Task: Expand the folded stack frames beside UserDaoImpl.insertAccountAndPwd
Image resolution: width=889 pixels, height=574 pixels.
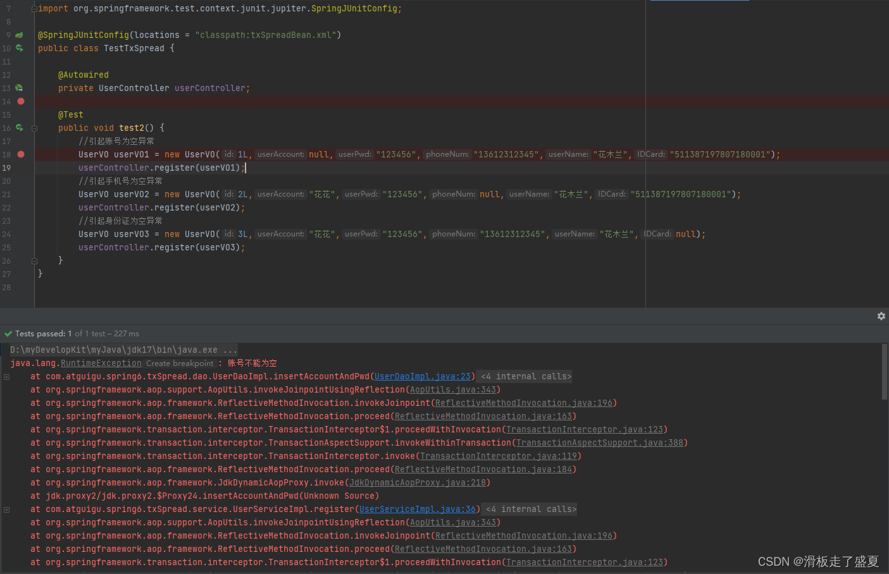Action: click(x=7, y=377)
